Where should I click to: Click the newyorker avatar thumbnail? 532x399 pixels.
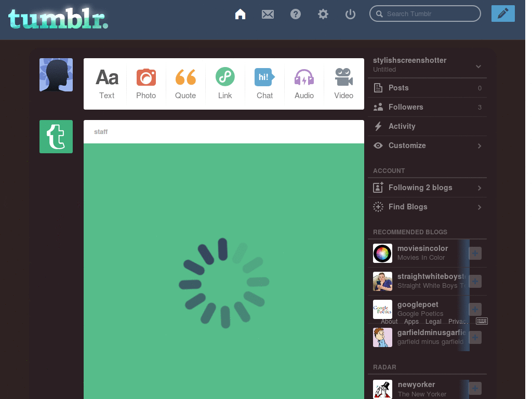pyautogui.click(x=382, y=389)
